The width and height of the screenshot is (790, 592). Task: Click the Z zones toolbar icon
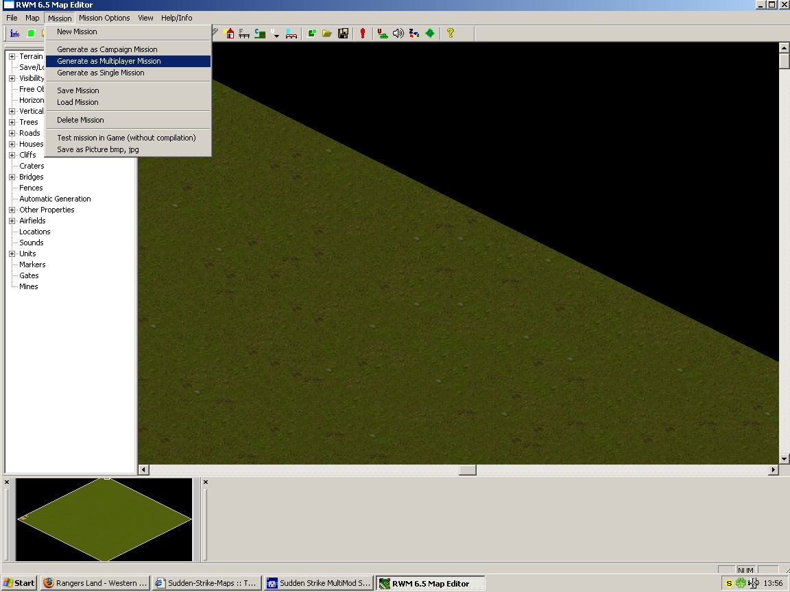click(x=414, y=33)
